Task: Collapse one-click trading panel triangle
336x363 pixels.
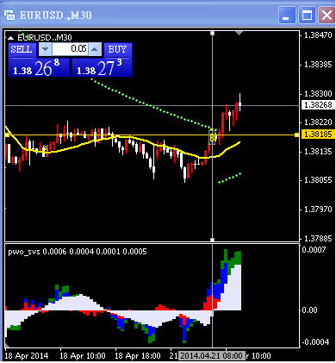Action: click(10, 38)
